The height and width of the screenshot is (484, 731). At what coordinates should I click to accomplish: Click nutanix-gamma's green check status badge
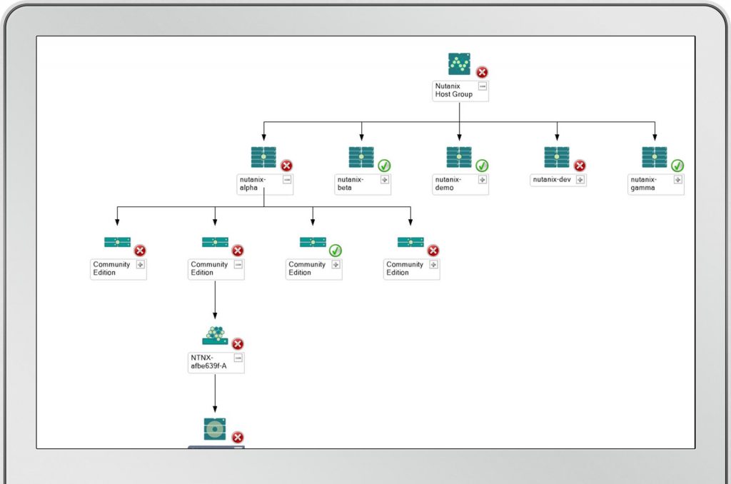coord(677,166)
